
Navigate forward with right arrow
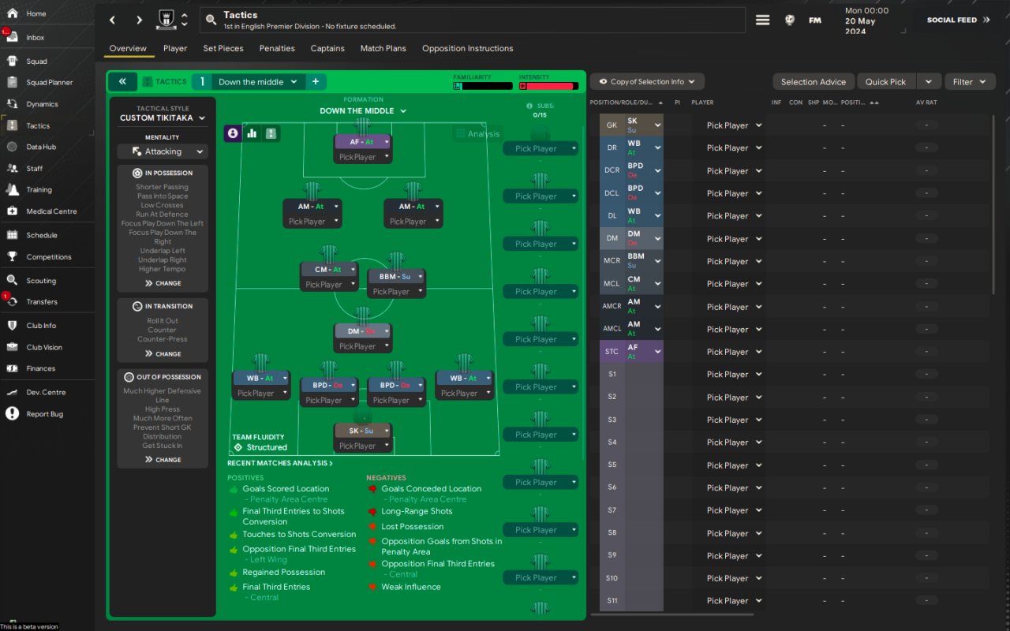click(x=140, y=20)
